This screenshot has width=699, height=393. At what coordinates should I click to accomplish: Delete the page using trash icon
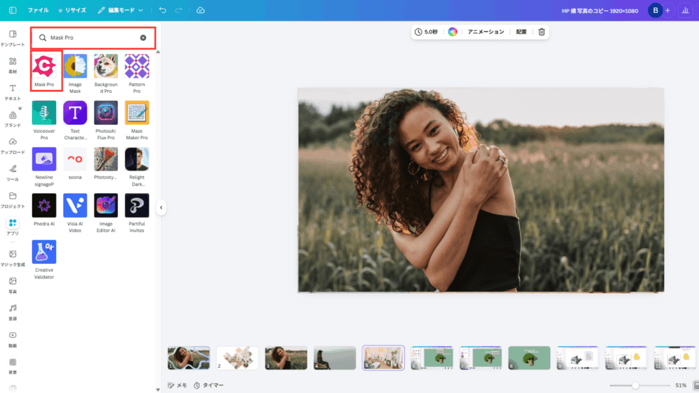pos(541,32)
